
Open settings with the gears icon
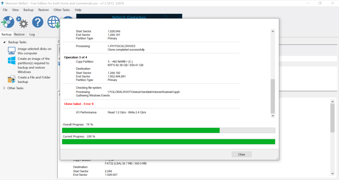click(22, 22)
